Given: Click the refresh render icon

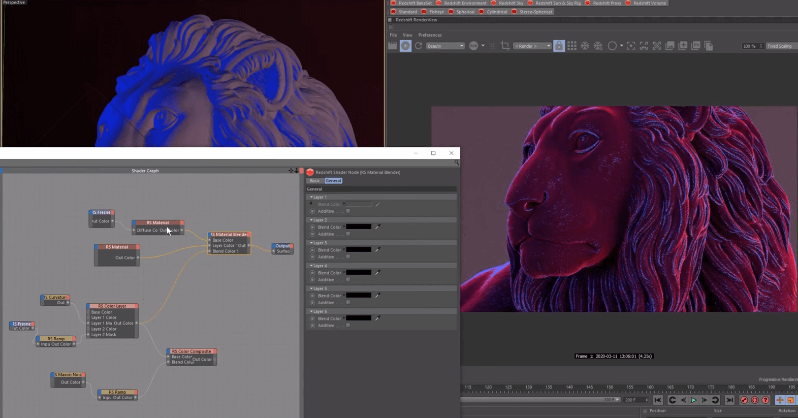Looking at the screenshot, I should pos(419,46).
